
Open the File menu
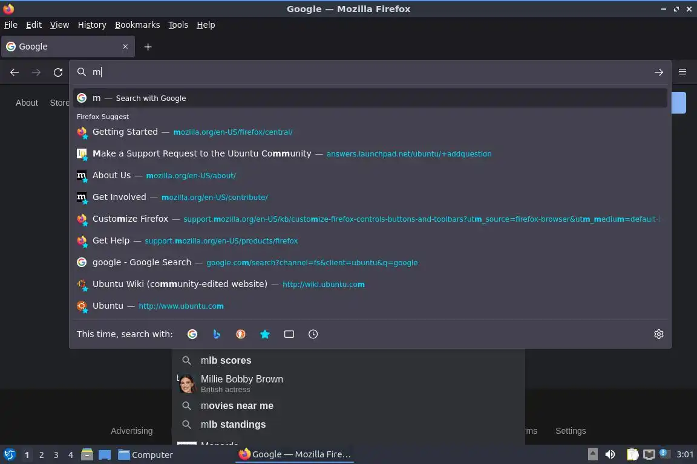click(11, 25)
